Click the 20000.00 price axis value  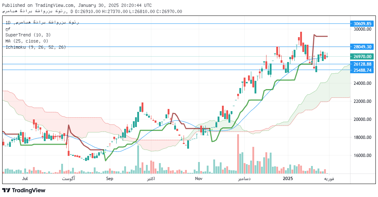tap(362, 119)
